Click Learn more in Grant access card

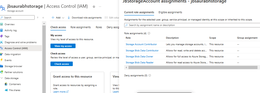59,92
